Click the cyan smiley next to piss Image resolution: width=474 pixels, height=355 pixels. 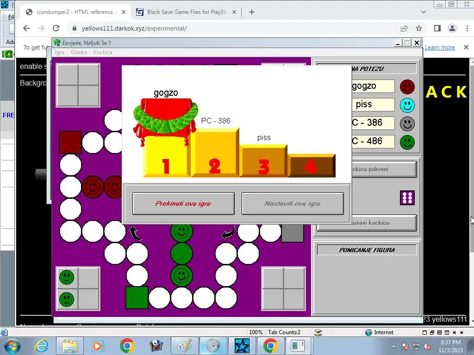(x=407, y=105)
